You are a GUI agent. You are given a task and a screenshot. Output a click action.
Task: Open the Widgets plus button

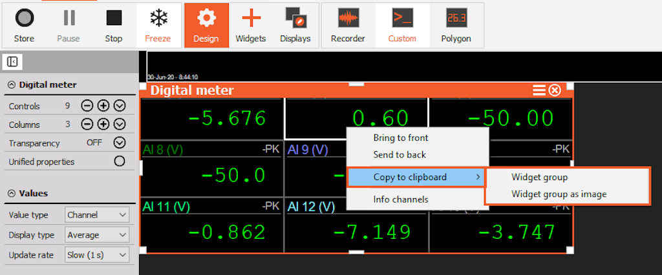pos(251,25)
